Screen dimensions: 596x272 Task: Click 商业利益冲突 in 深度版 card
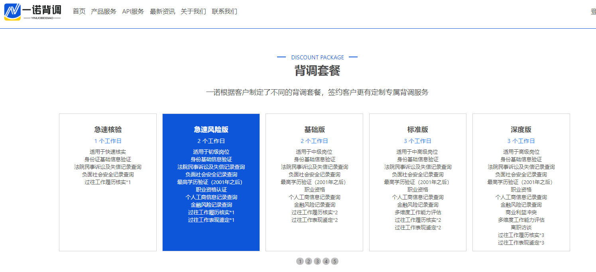click(521, 212)
